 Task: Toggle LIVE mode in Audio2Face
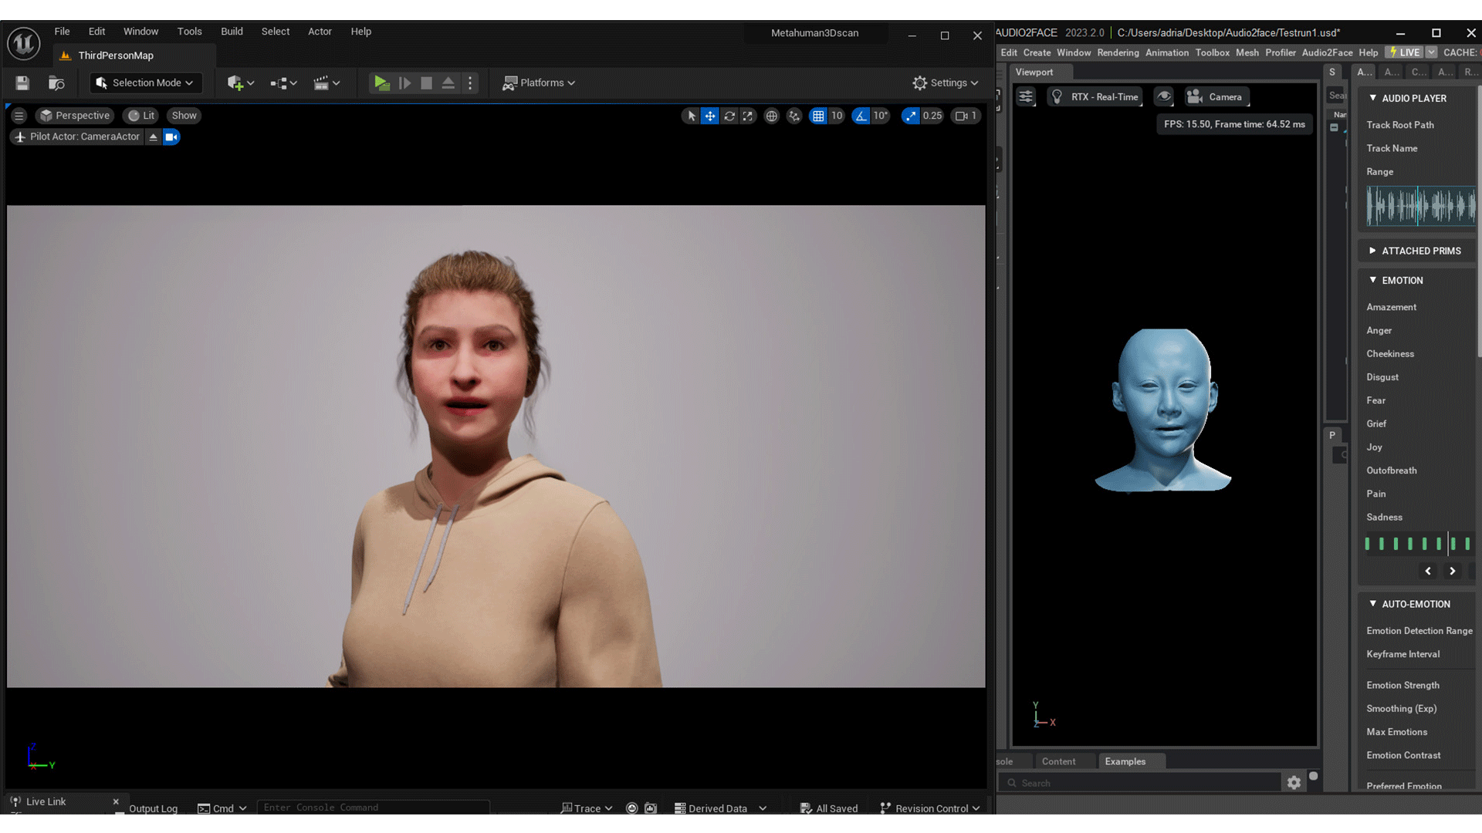[1405, 52]
